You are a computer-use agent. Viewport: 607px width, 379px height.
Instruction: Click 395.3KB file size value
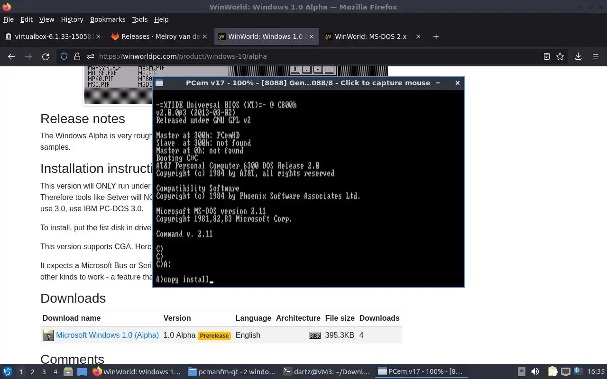(x=340, y=335)
